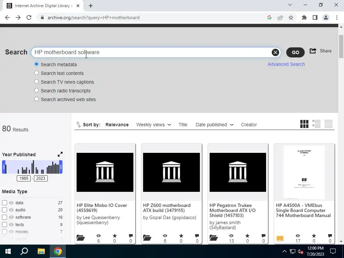Select Search radio transcripts option
Screen dimensions: 344x258
[x=36, y=90]
